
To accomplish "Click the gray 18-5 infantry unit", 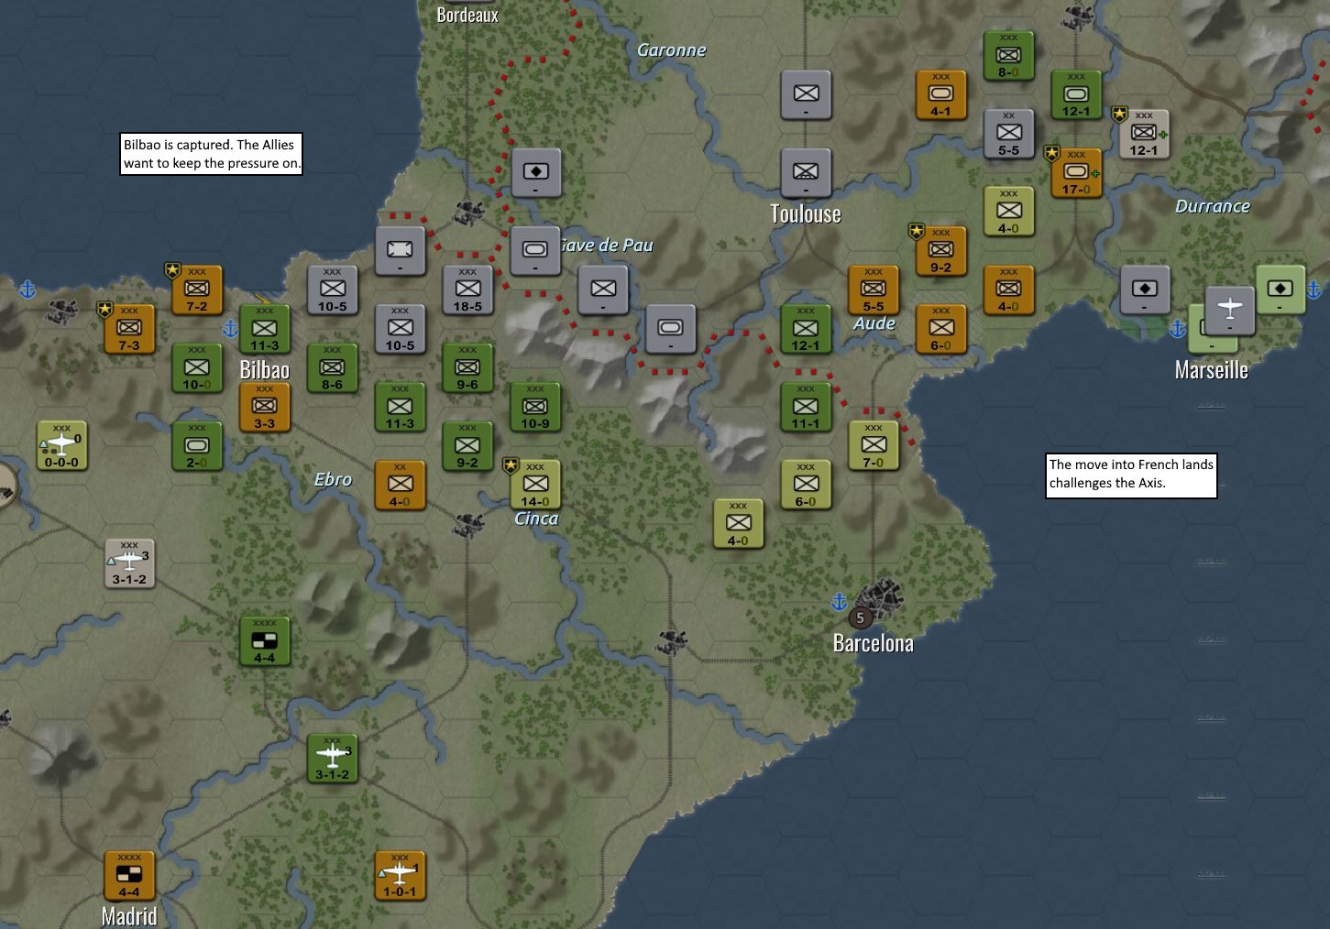I will click(467, 290).
